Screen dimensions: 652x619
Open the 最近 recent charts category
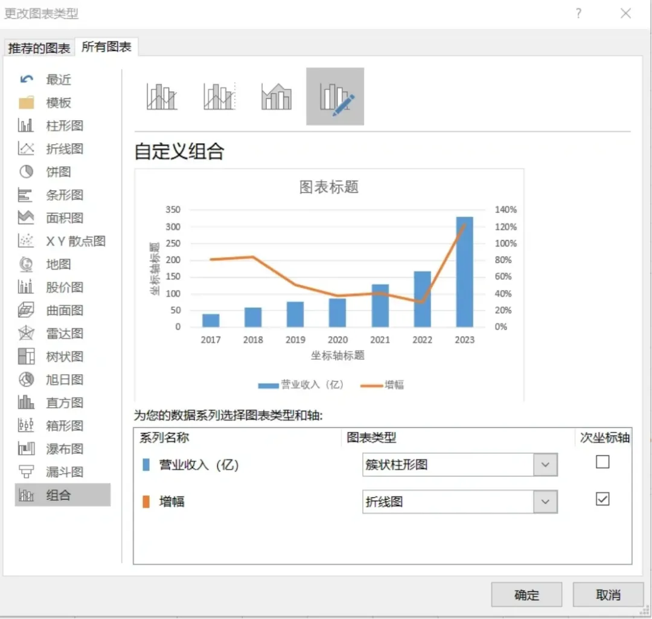[62, 80]
